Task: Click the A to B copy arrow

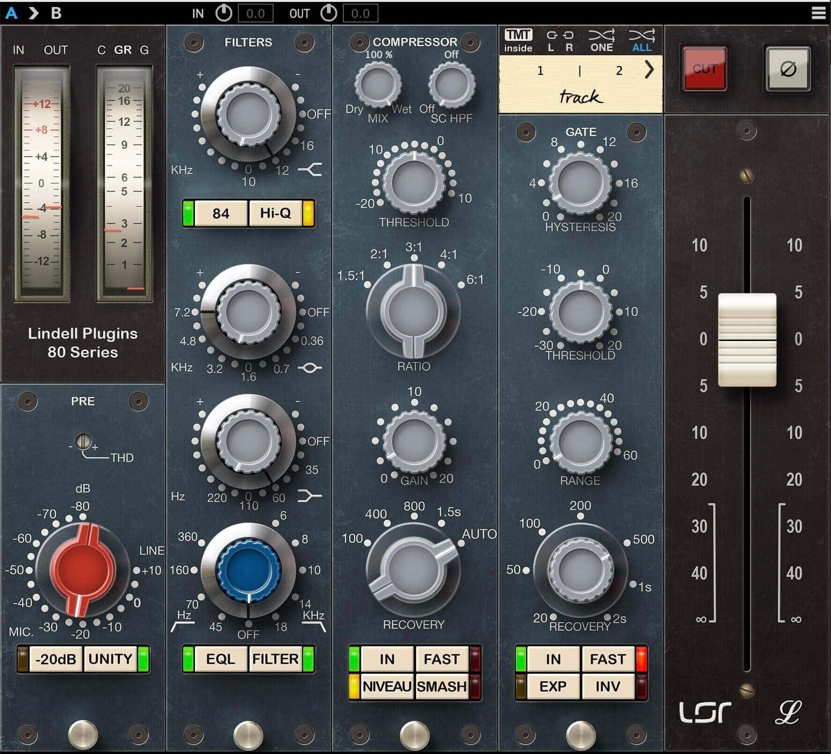Action: pyautogui.click(x=33, y=13)
